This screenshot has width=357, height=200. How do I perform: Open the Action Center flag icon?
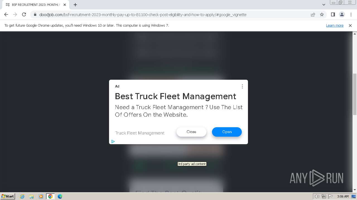[331, 196]
